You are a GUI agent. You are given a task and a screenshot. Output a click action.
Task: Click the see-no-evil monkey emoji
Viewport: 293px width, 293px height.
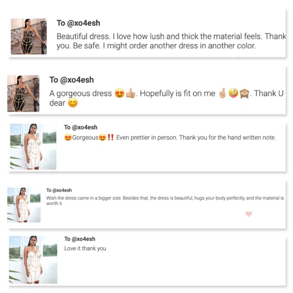click(244, 93)
